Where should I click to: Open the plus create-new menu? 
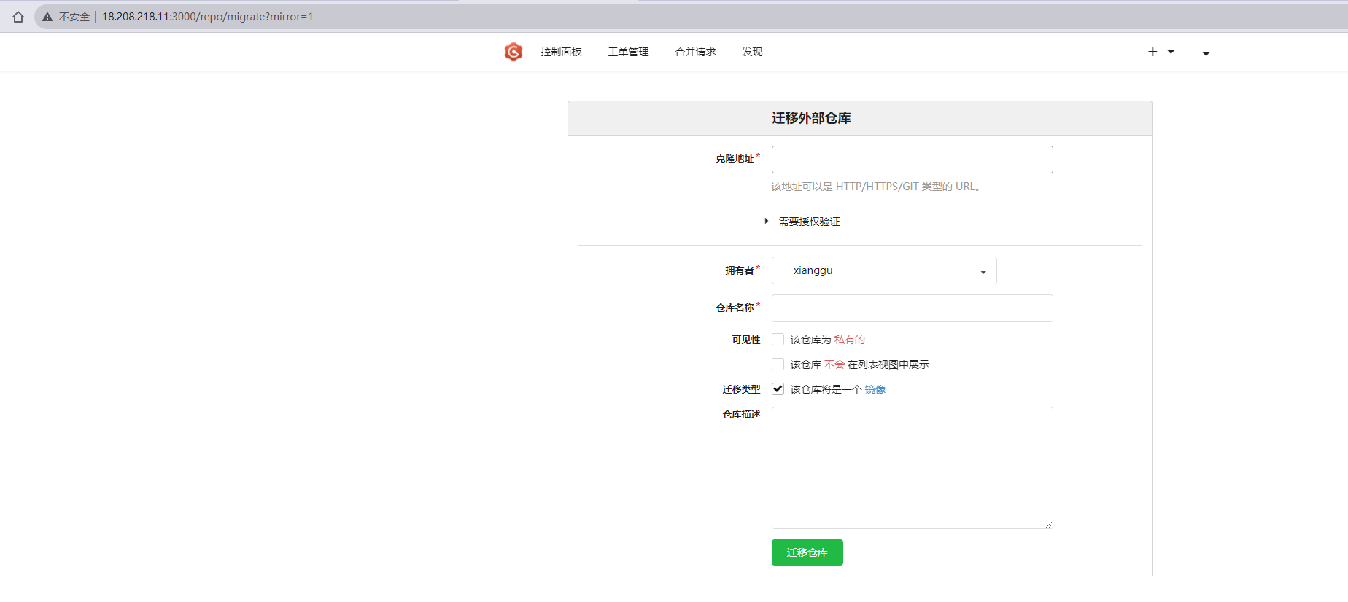(x=1161, y=52)
